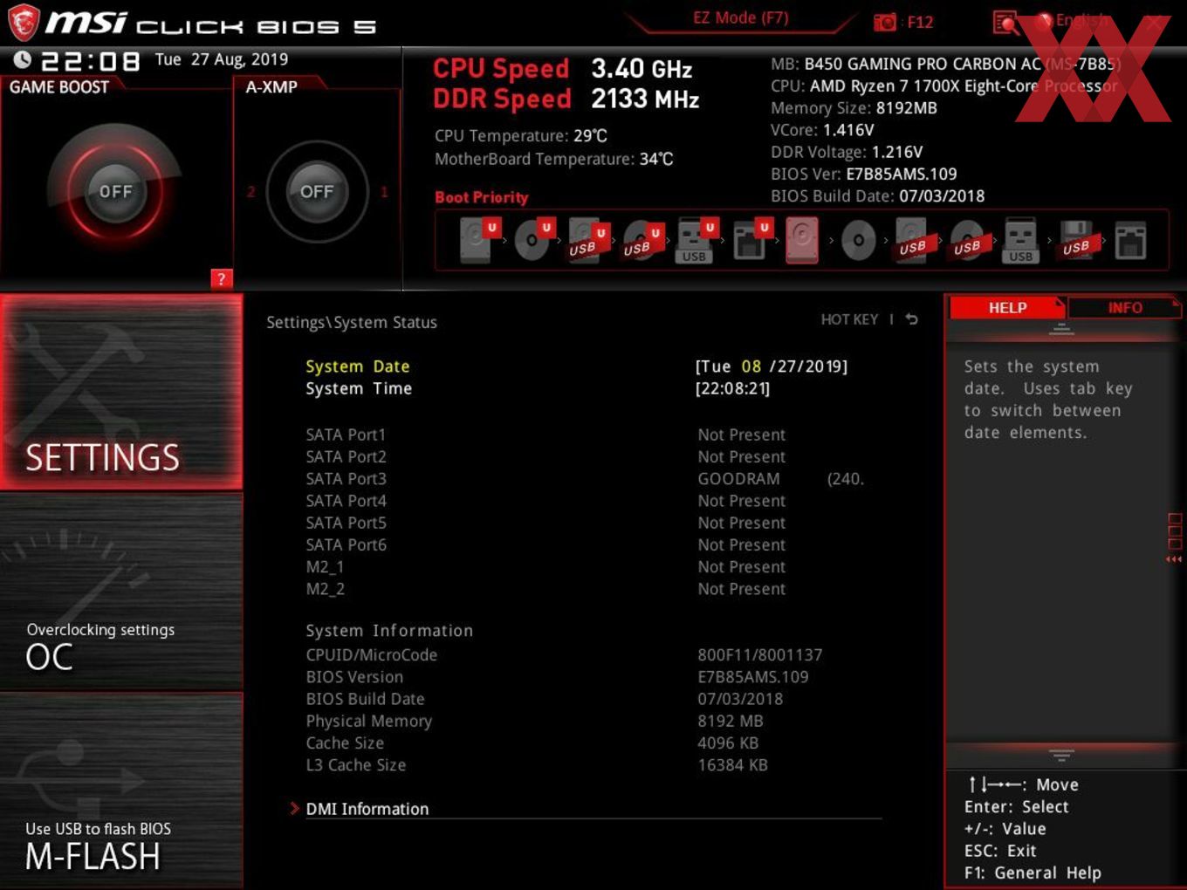Select A-XMP profile 1
1187x890 pixels.
coord(384,192)
